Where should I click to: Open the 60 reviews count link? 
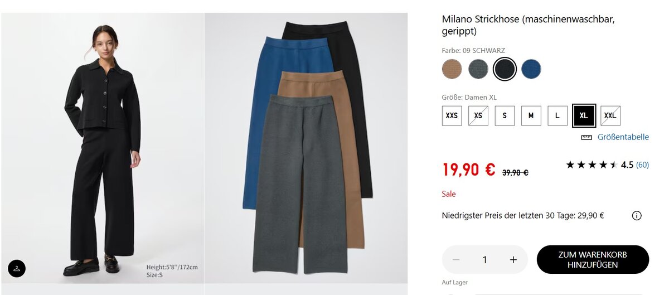(642, 165)
